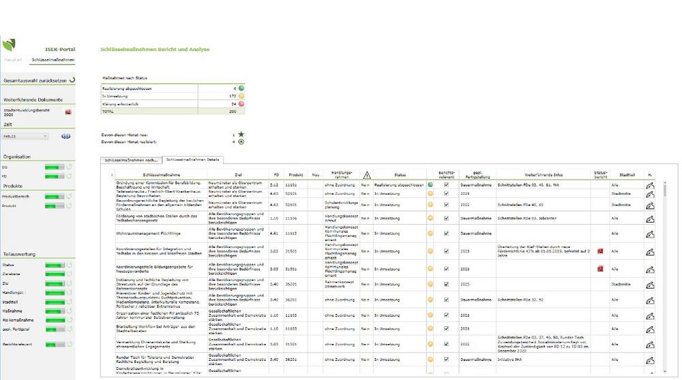
Task: Click the reset icon in the sidebar Produkt row
Action: click(x=69, y=206)
